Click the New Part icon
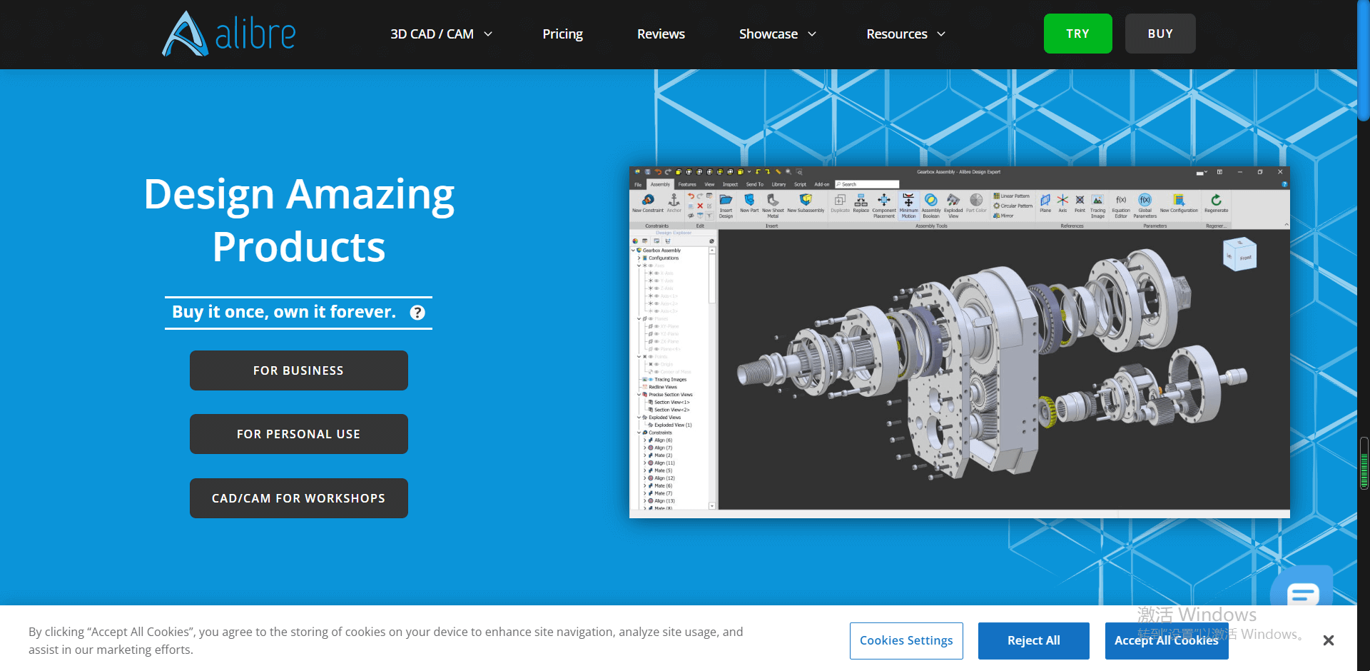 pos(749,201)
